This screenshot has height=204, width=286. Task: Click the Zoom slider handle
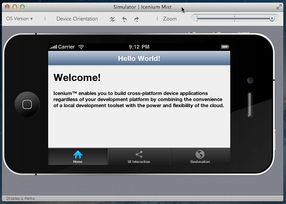tap(272, 19)
